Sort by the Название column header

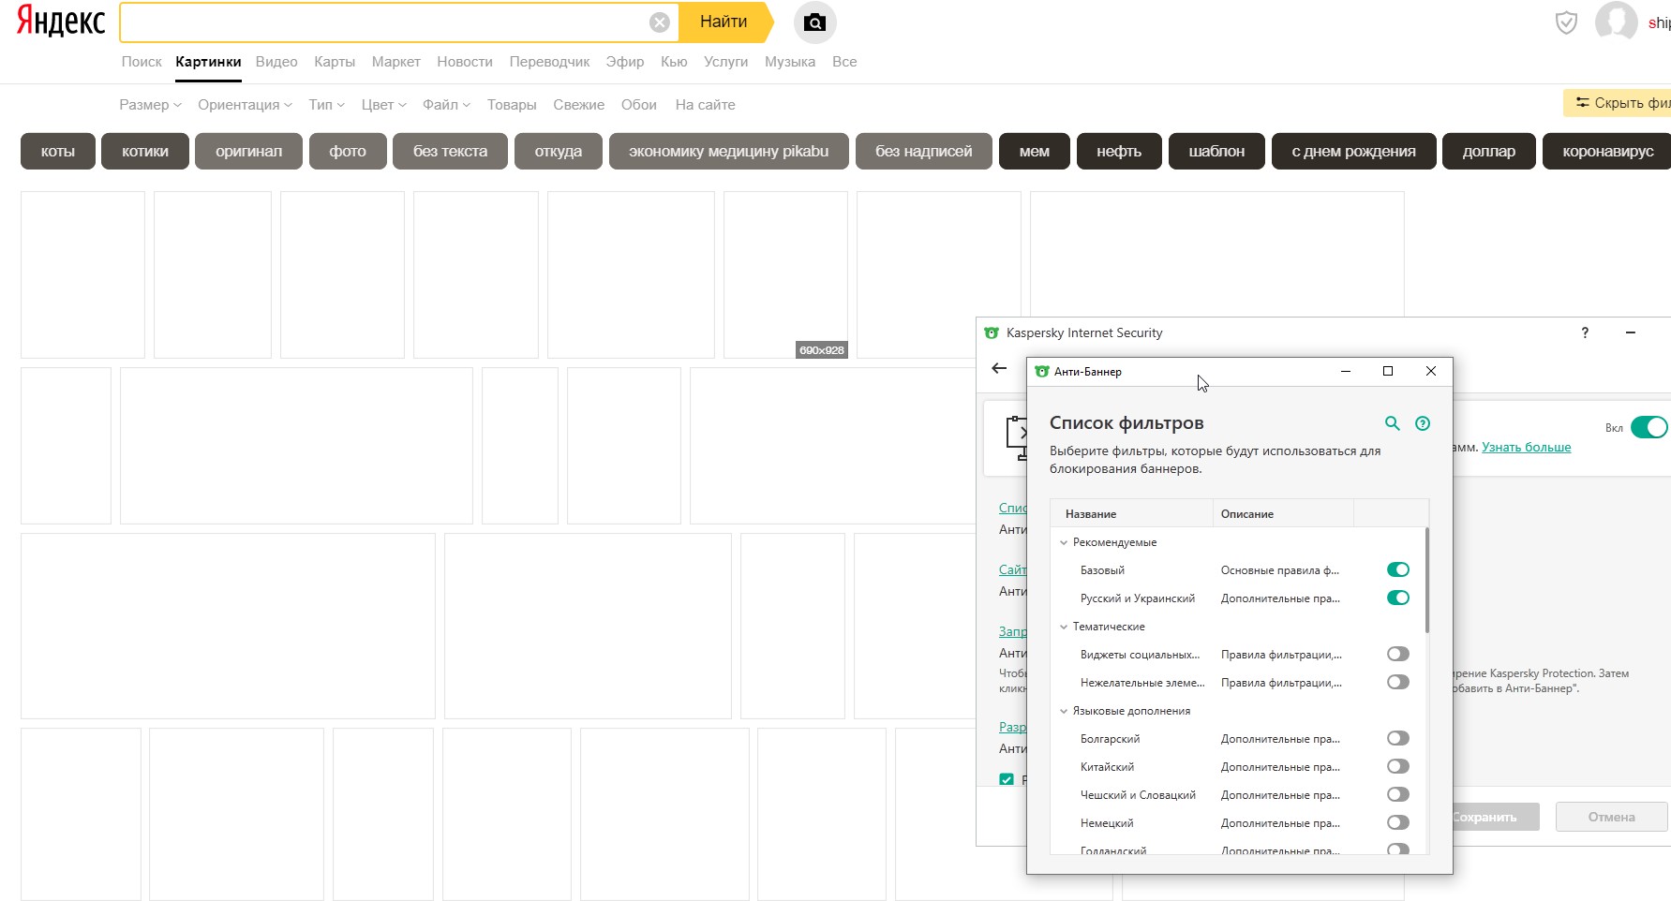click(1132, 514)
